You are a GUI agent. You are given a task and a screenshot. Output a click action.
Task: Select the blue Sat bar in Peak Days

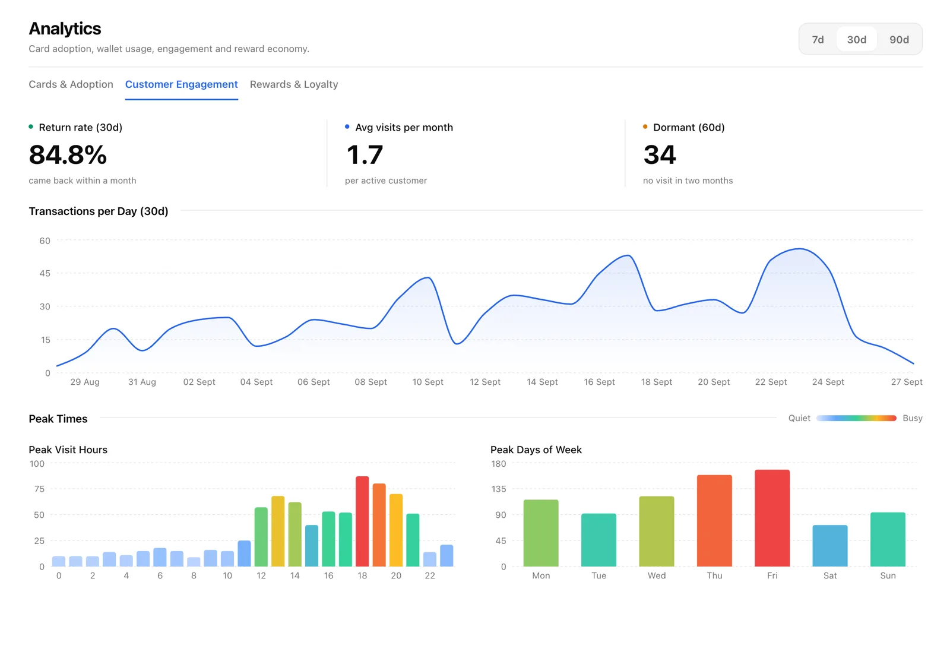pyautogui.click(x=830, y=546)
